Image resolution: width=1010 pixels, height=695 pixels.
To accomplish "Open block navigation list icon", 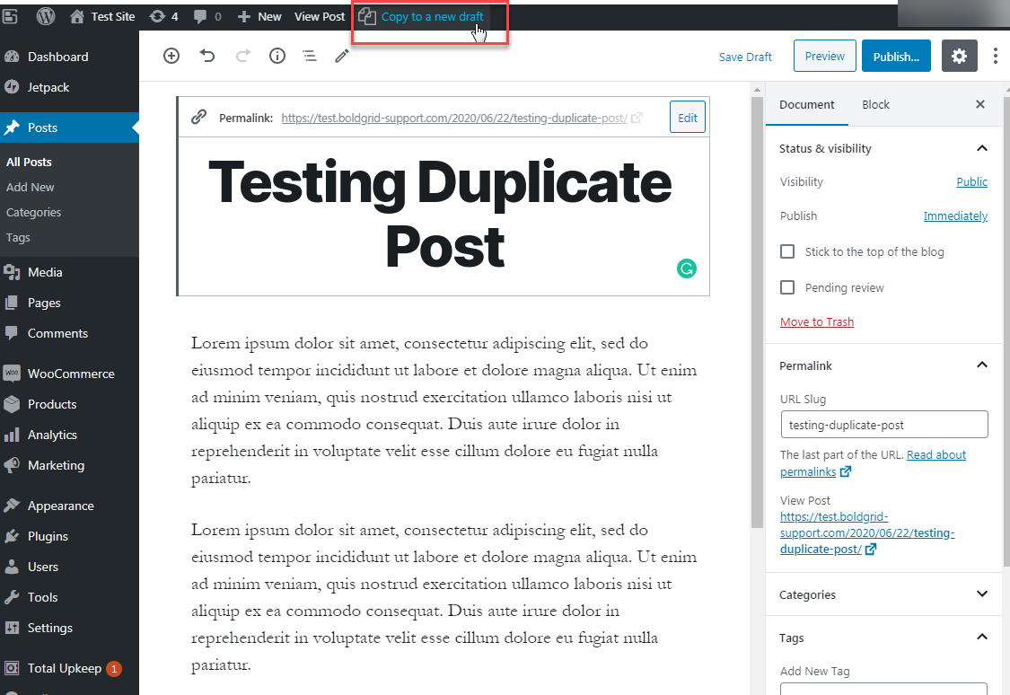I will tap(310, 56).
